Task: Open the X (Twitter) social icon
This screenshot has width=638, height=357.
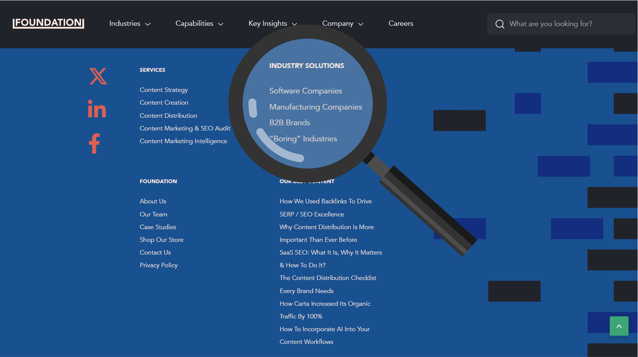Action: (98, 76)
